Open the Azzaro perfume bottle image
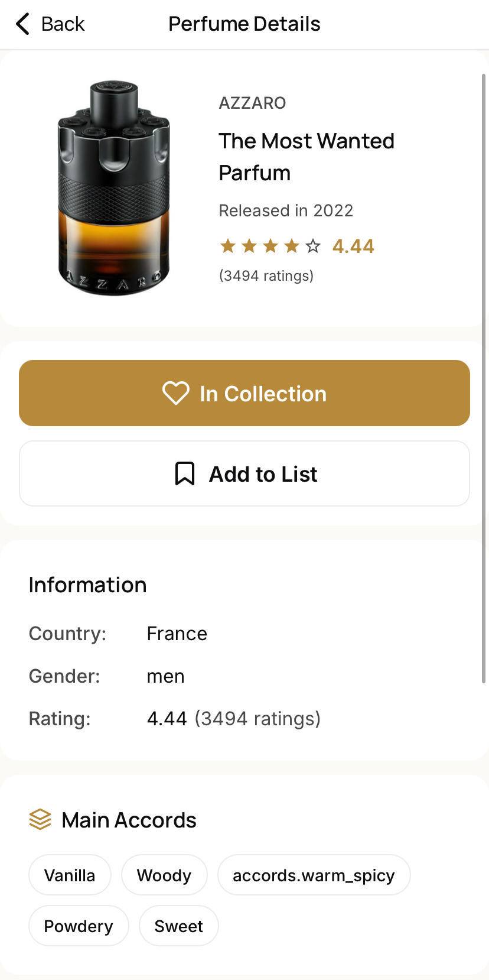Screen dimensions: 489x980 pos(113,188)
